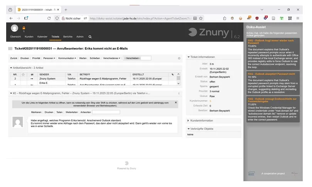Open the Verschiedenes menu
312x187 pixels.
tap(111, 58)
